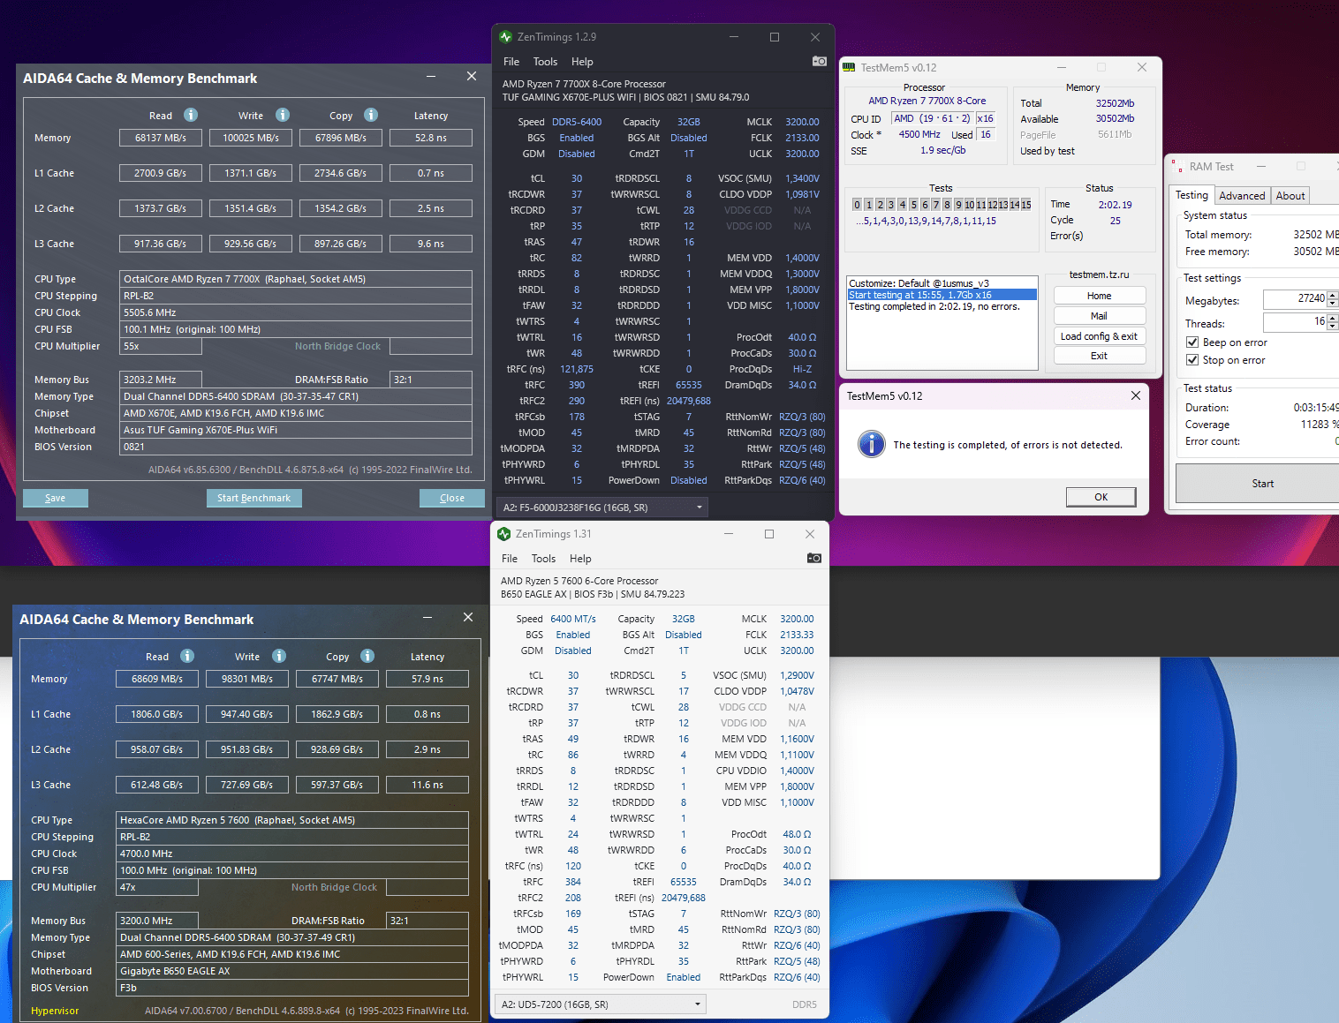
Task: Open the Help menu in ZenTimings 1.2.9
Action: coord(582,62)
